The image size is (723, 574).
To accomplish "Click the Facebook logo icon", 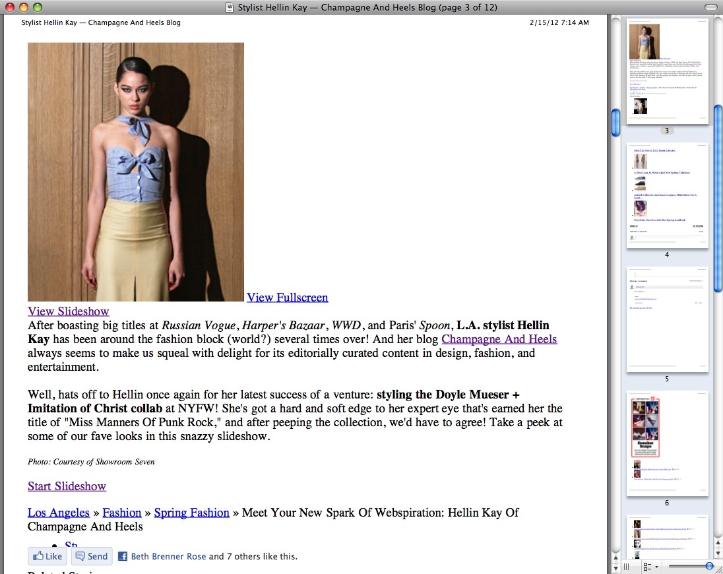I will 122,556.
